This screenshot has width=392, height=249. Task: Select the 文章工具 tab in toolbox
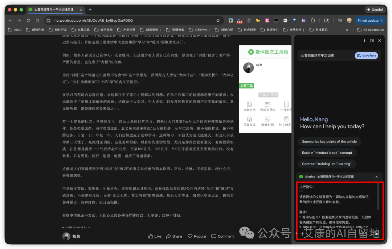point(246,86)
